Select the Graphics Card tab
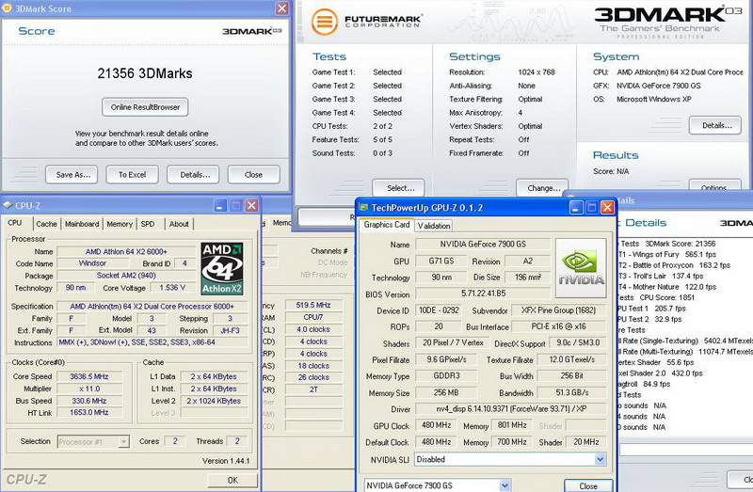753x492 pixels. click(387, 225)
